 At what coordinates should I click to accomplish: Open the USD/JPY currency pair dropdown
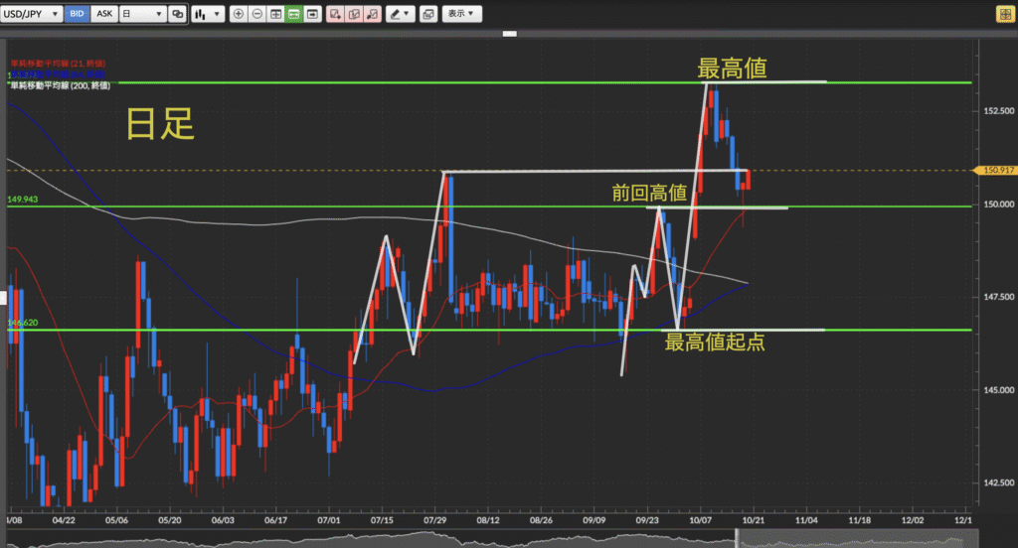(x=33, y=15)
